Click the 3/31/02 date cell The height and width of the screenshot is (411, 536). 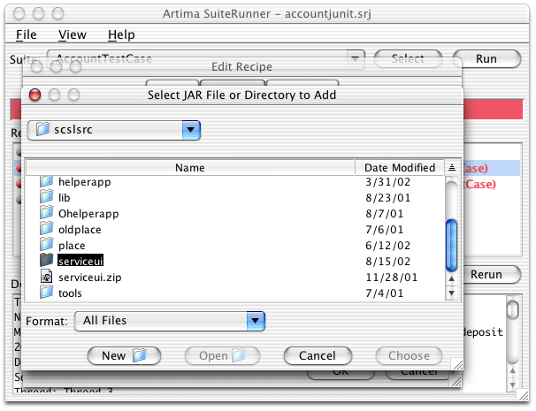(x=387, y=182)
